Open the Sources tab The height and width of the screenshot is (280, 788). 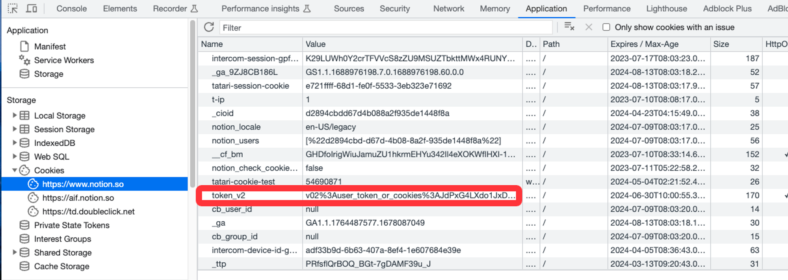tap(349, 9)
